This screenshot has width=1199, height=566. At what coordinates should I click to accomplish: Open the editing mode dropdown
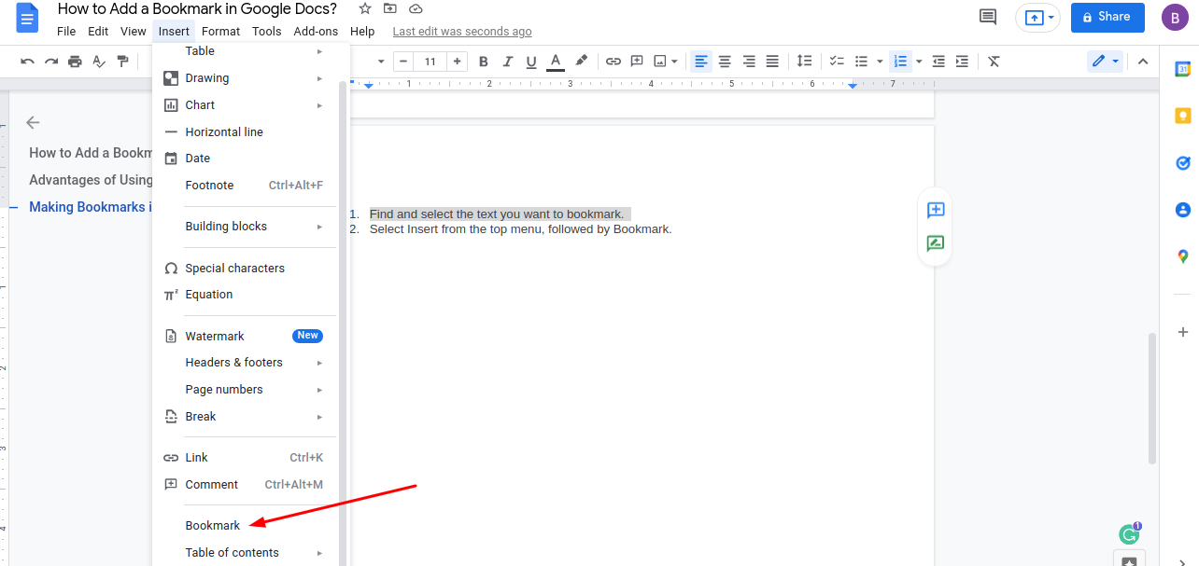[x=1106, y=62]
